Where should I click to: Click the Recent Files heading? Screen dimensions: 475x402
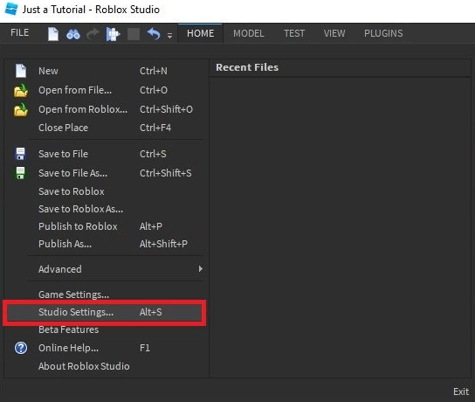tap(247, 67)
